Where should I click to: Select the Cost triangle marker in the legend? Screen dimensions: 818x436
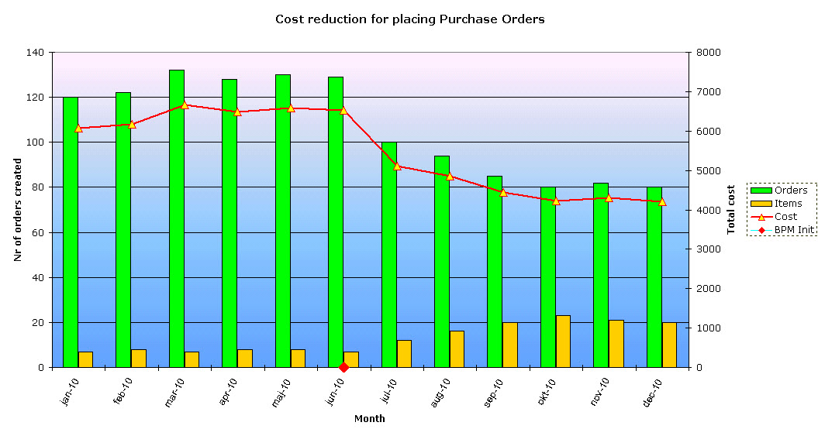click(761, 217)
